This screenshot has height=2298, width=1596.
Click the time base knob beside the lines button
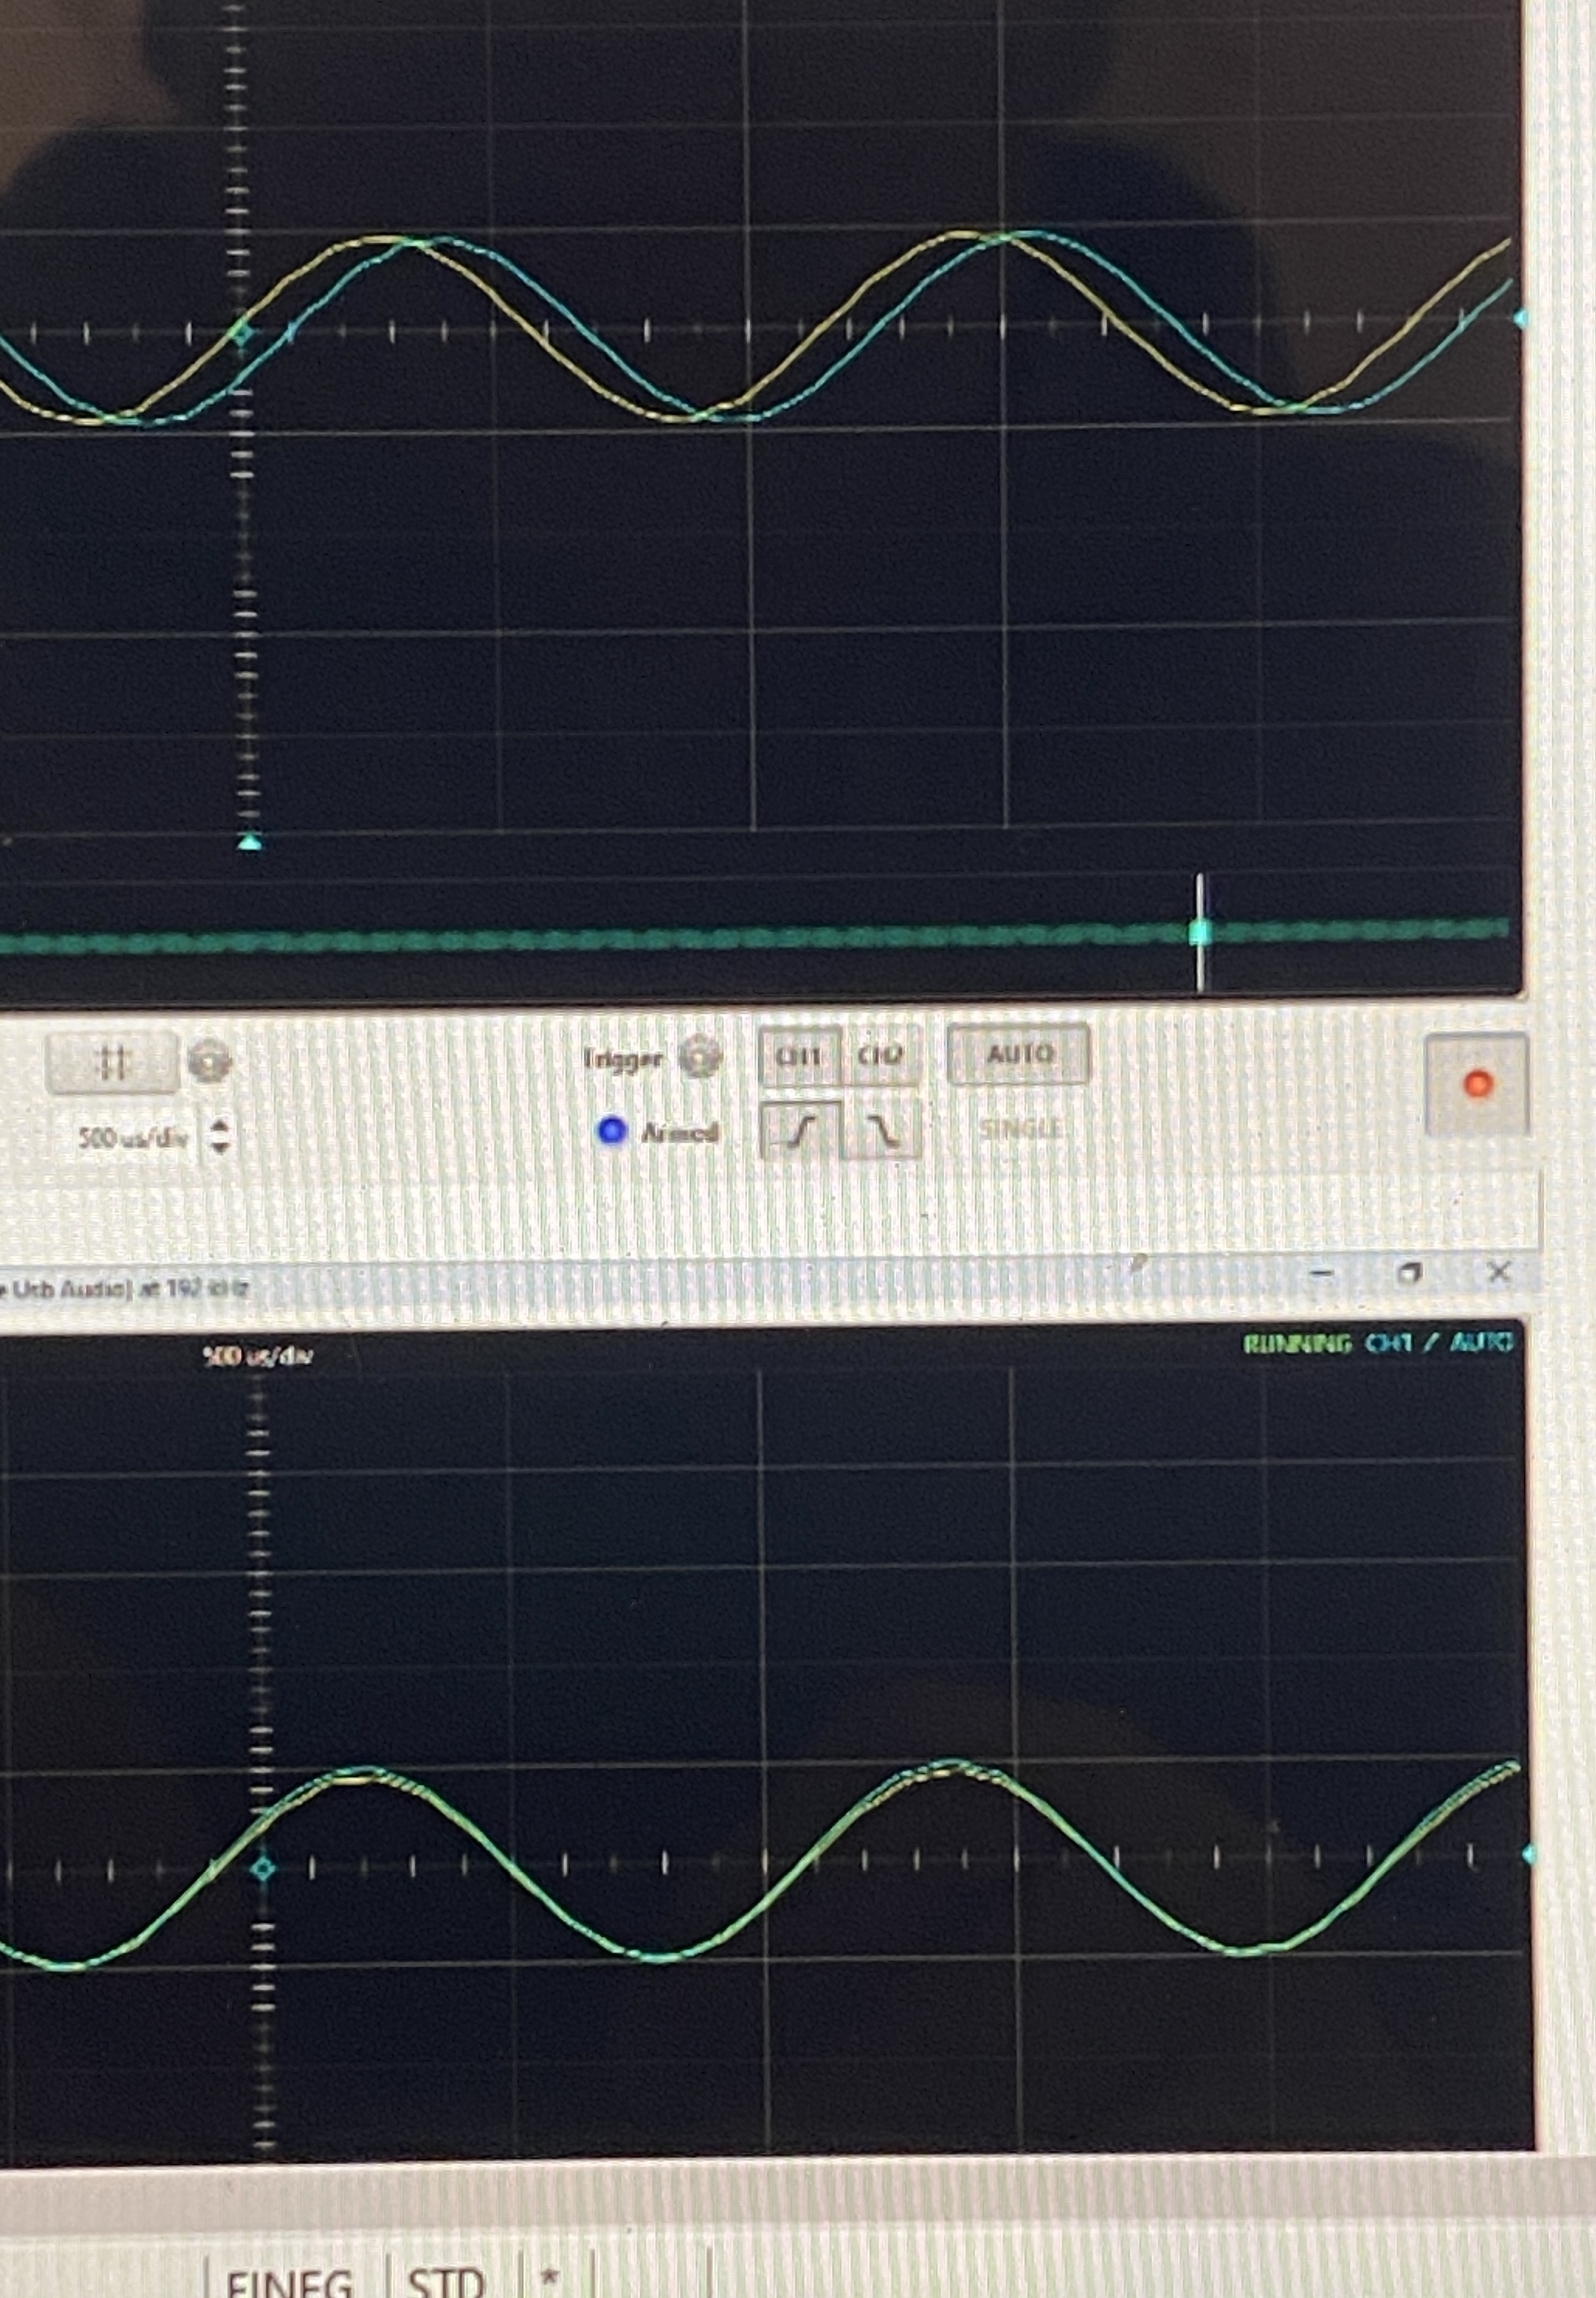209,1062
